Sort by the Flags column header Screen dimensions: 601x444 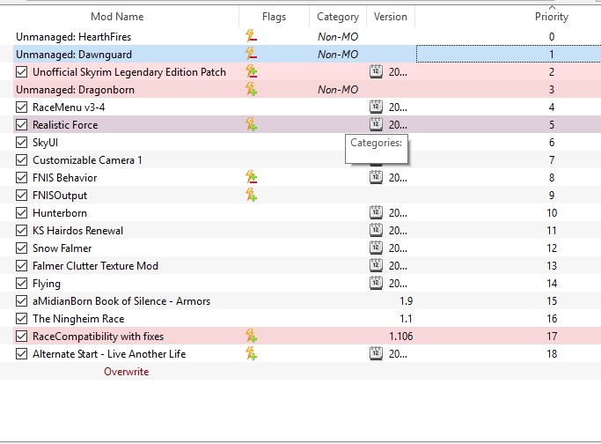pyautogui.click(x=274, y=17)
